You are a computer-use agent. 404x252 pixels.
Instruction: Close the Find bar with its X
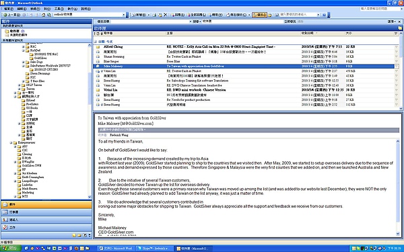[x=399, y=22]
